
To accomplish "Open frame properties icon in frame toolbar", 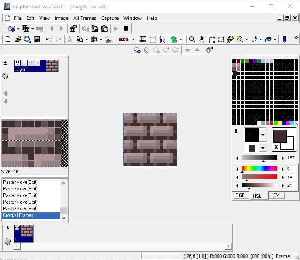I will pyautogui.click(x=73, y=29).
